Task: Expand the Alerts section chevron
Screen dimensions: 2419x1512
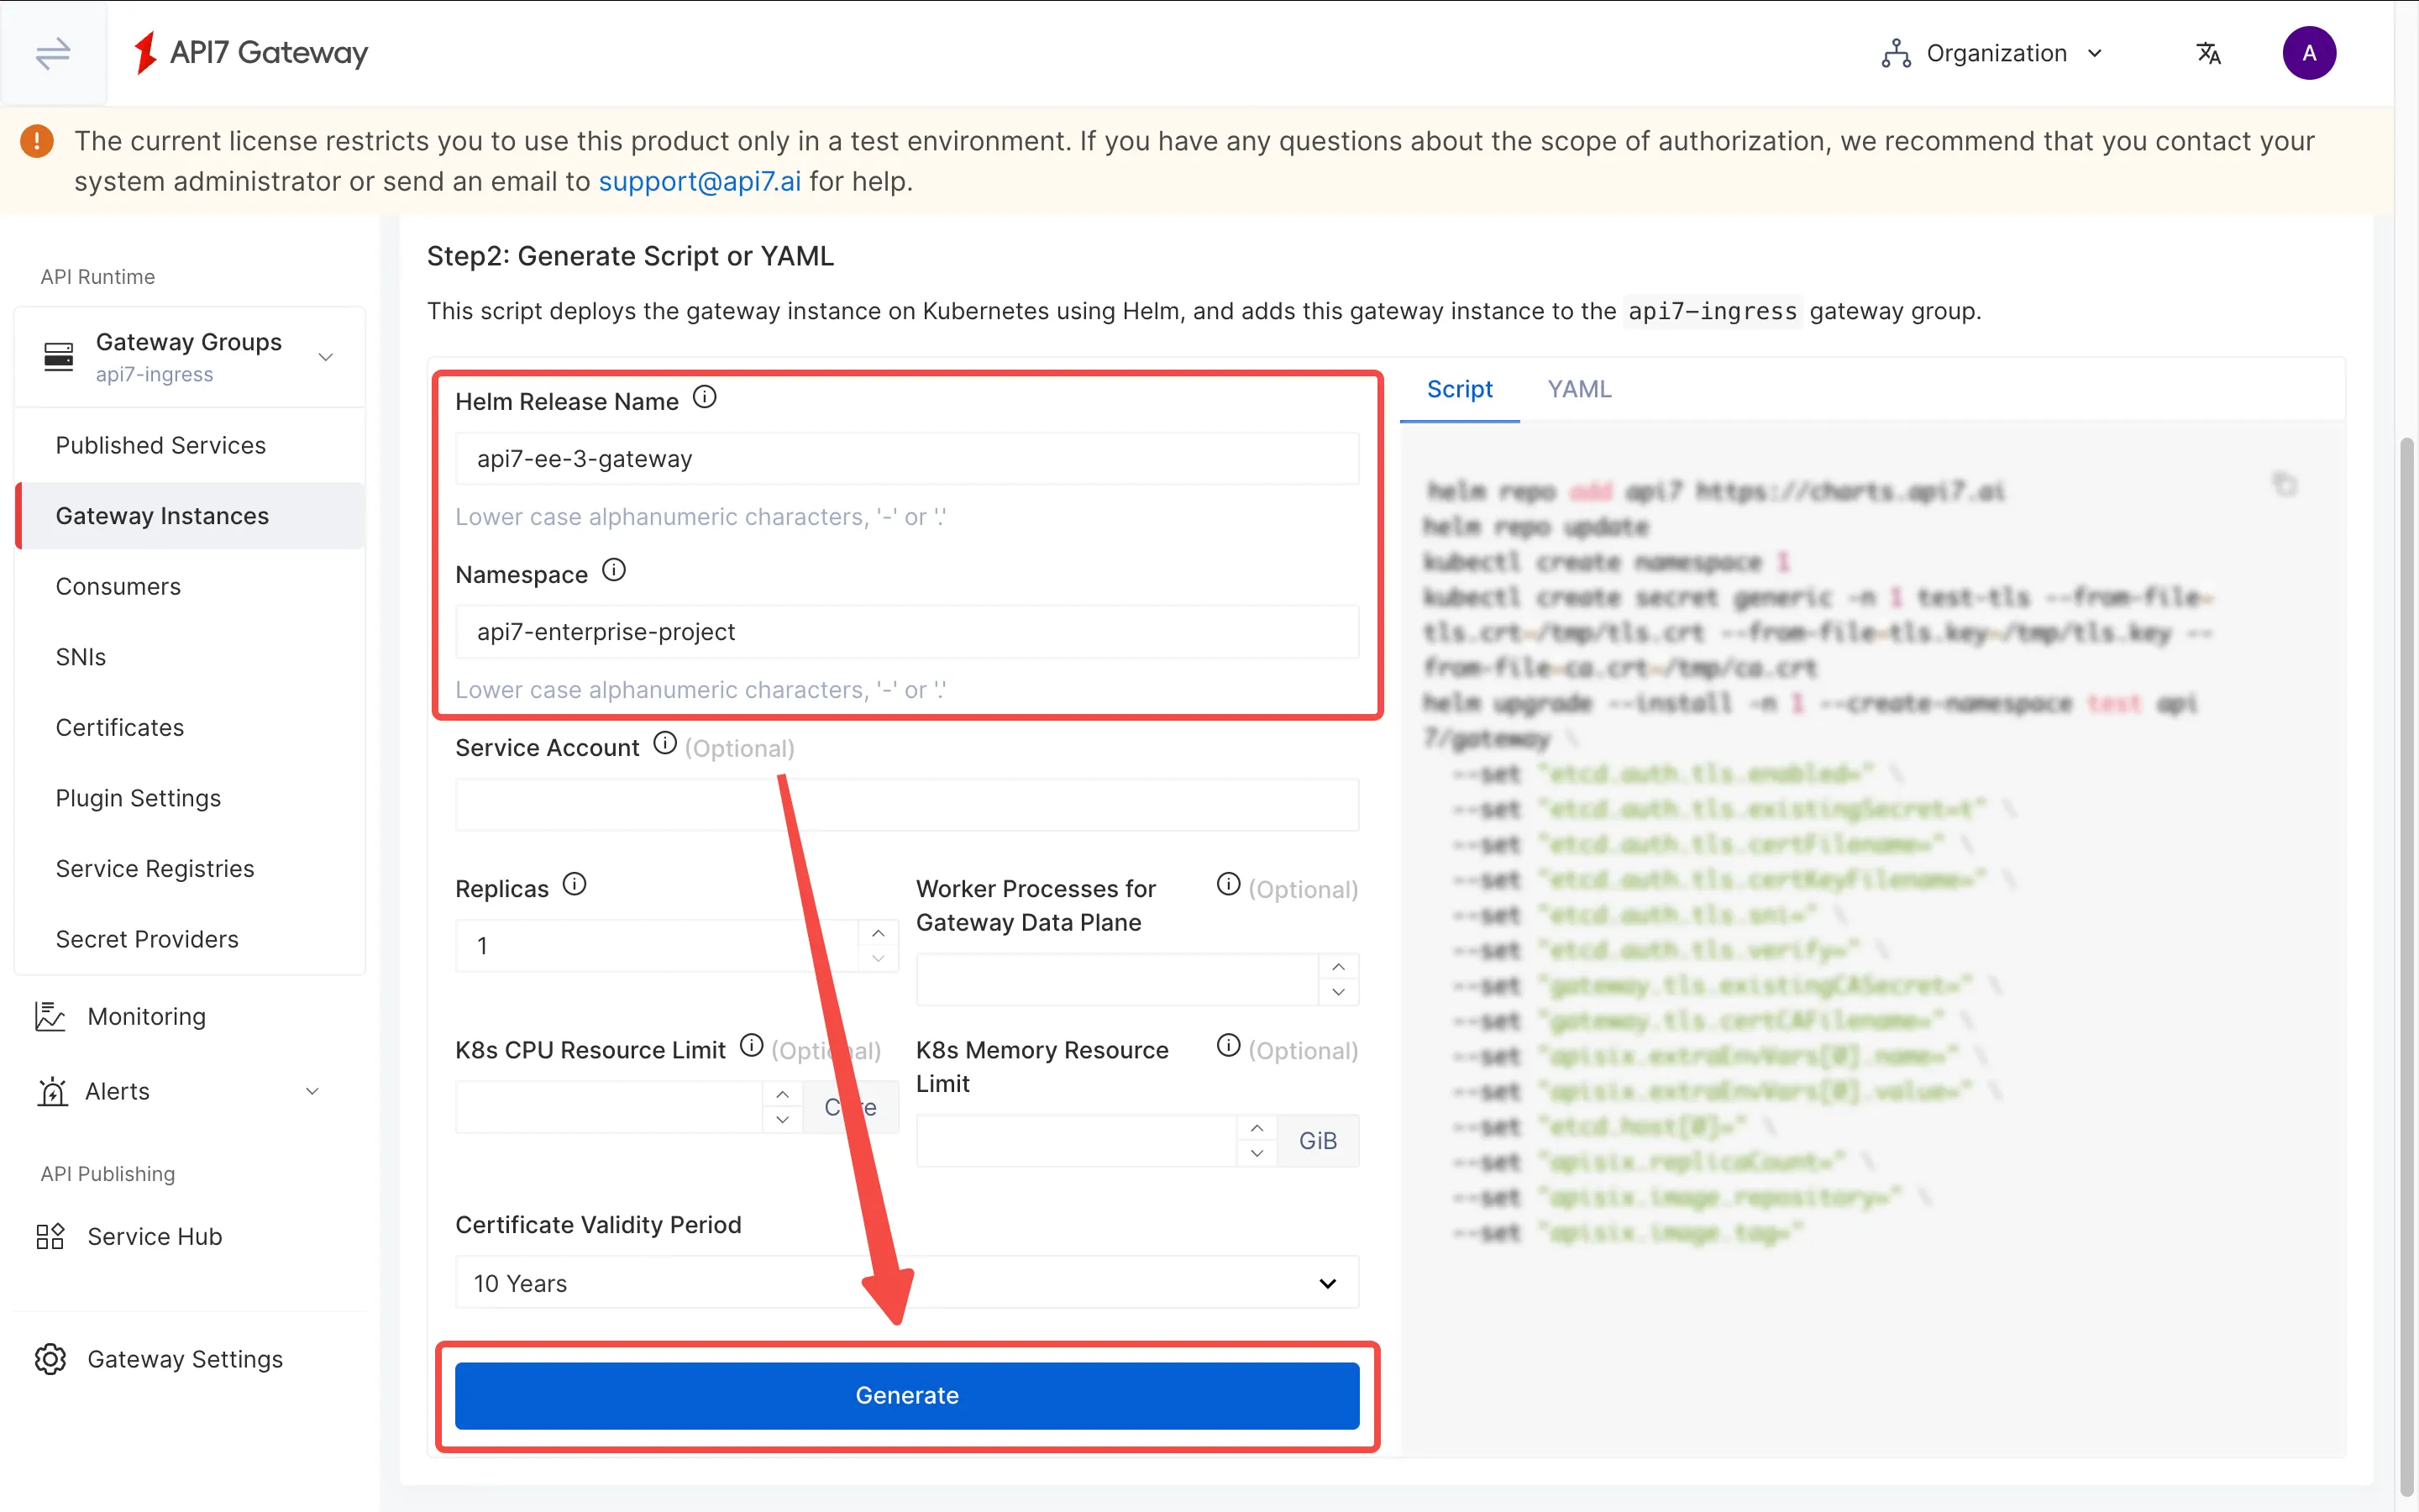Action: pos(312,1091)
